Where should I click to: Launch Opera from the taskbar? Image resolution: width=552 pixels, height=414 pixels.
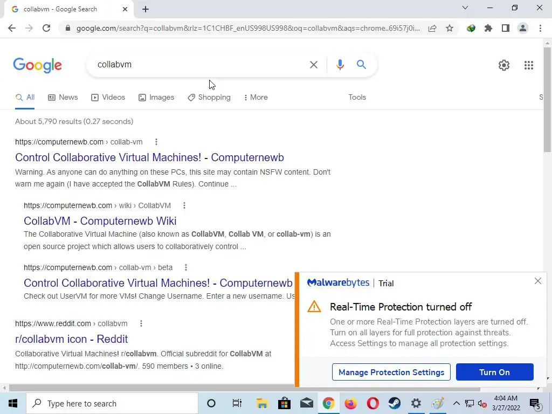(372, 403)
